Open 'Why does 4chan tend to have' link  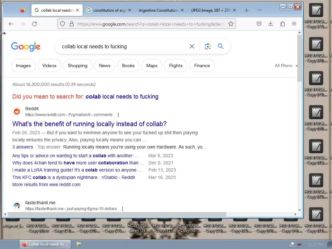click(x=78, y=163)
